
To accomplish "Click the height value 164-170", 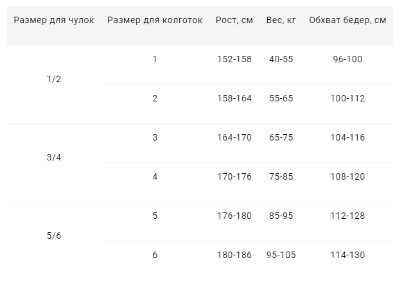I will pyautogui.click(x=234, y=137).
